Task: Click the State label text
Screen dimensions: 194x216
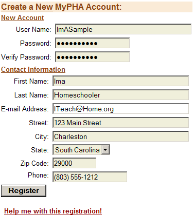Action: pos(40,150)
